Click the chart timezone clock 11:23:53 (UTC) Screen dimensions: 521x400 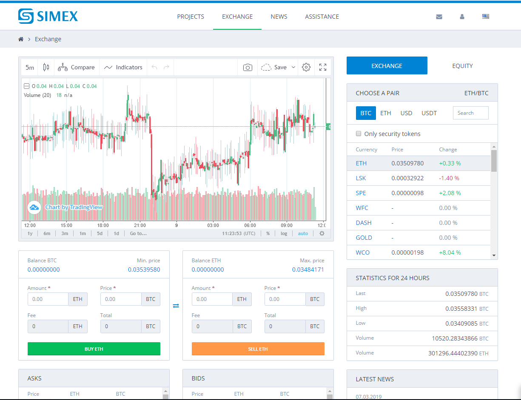pyautogui.click(x=239, y=233)
